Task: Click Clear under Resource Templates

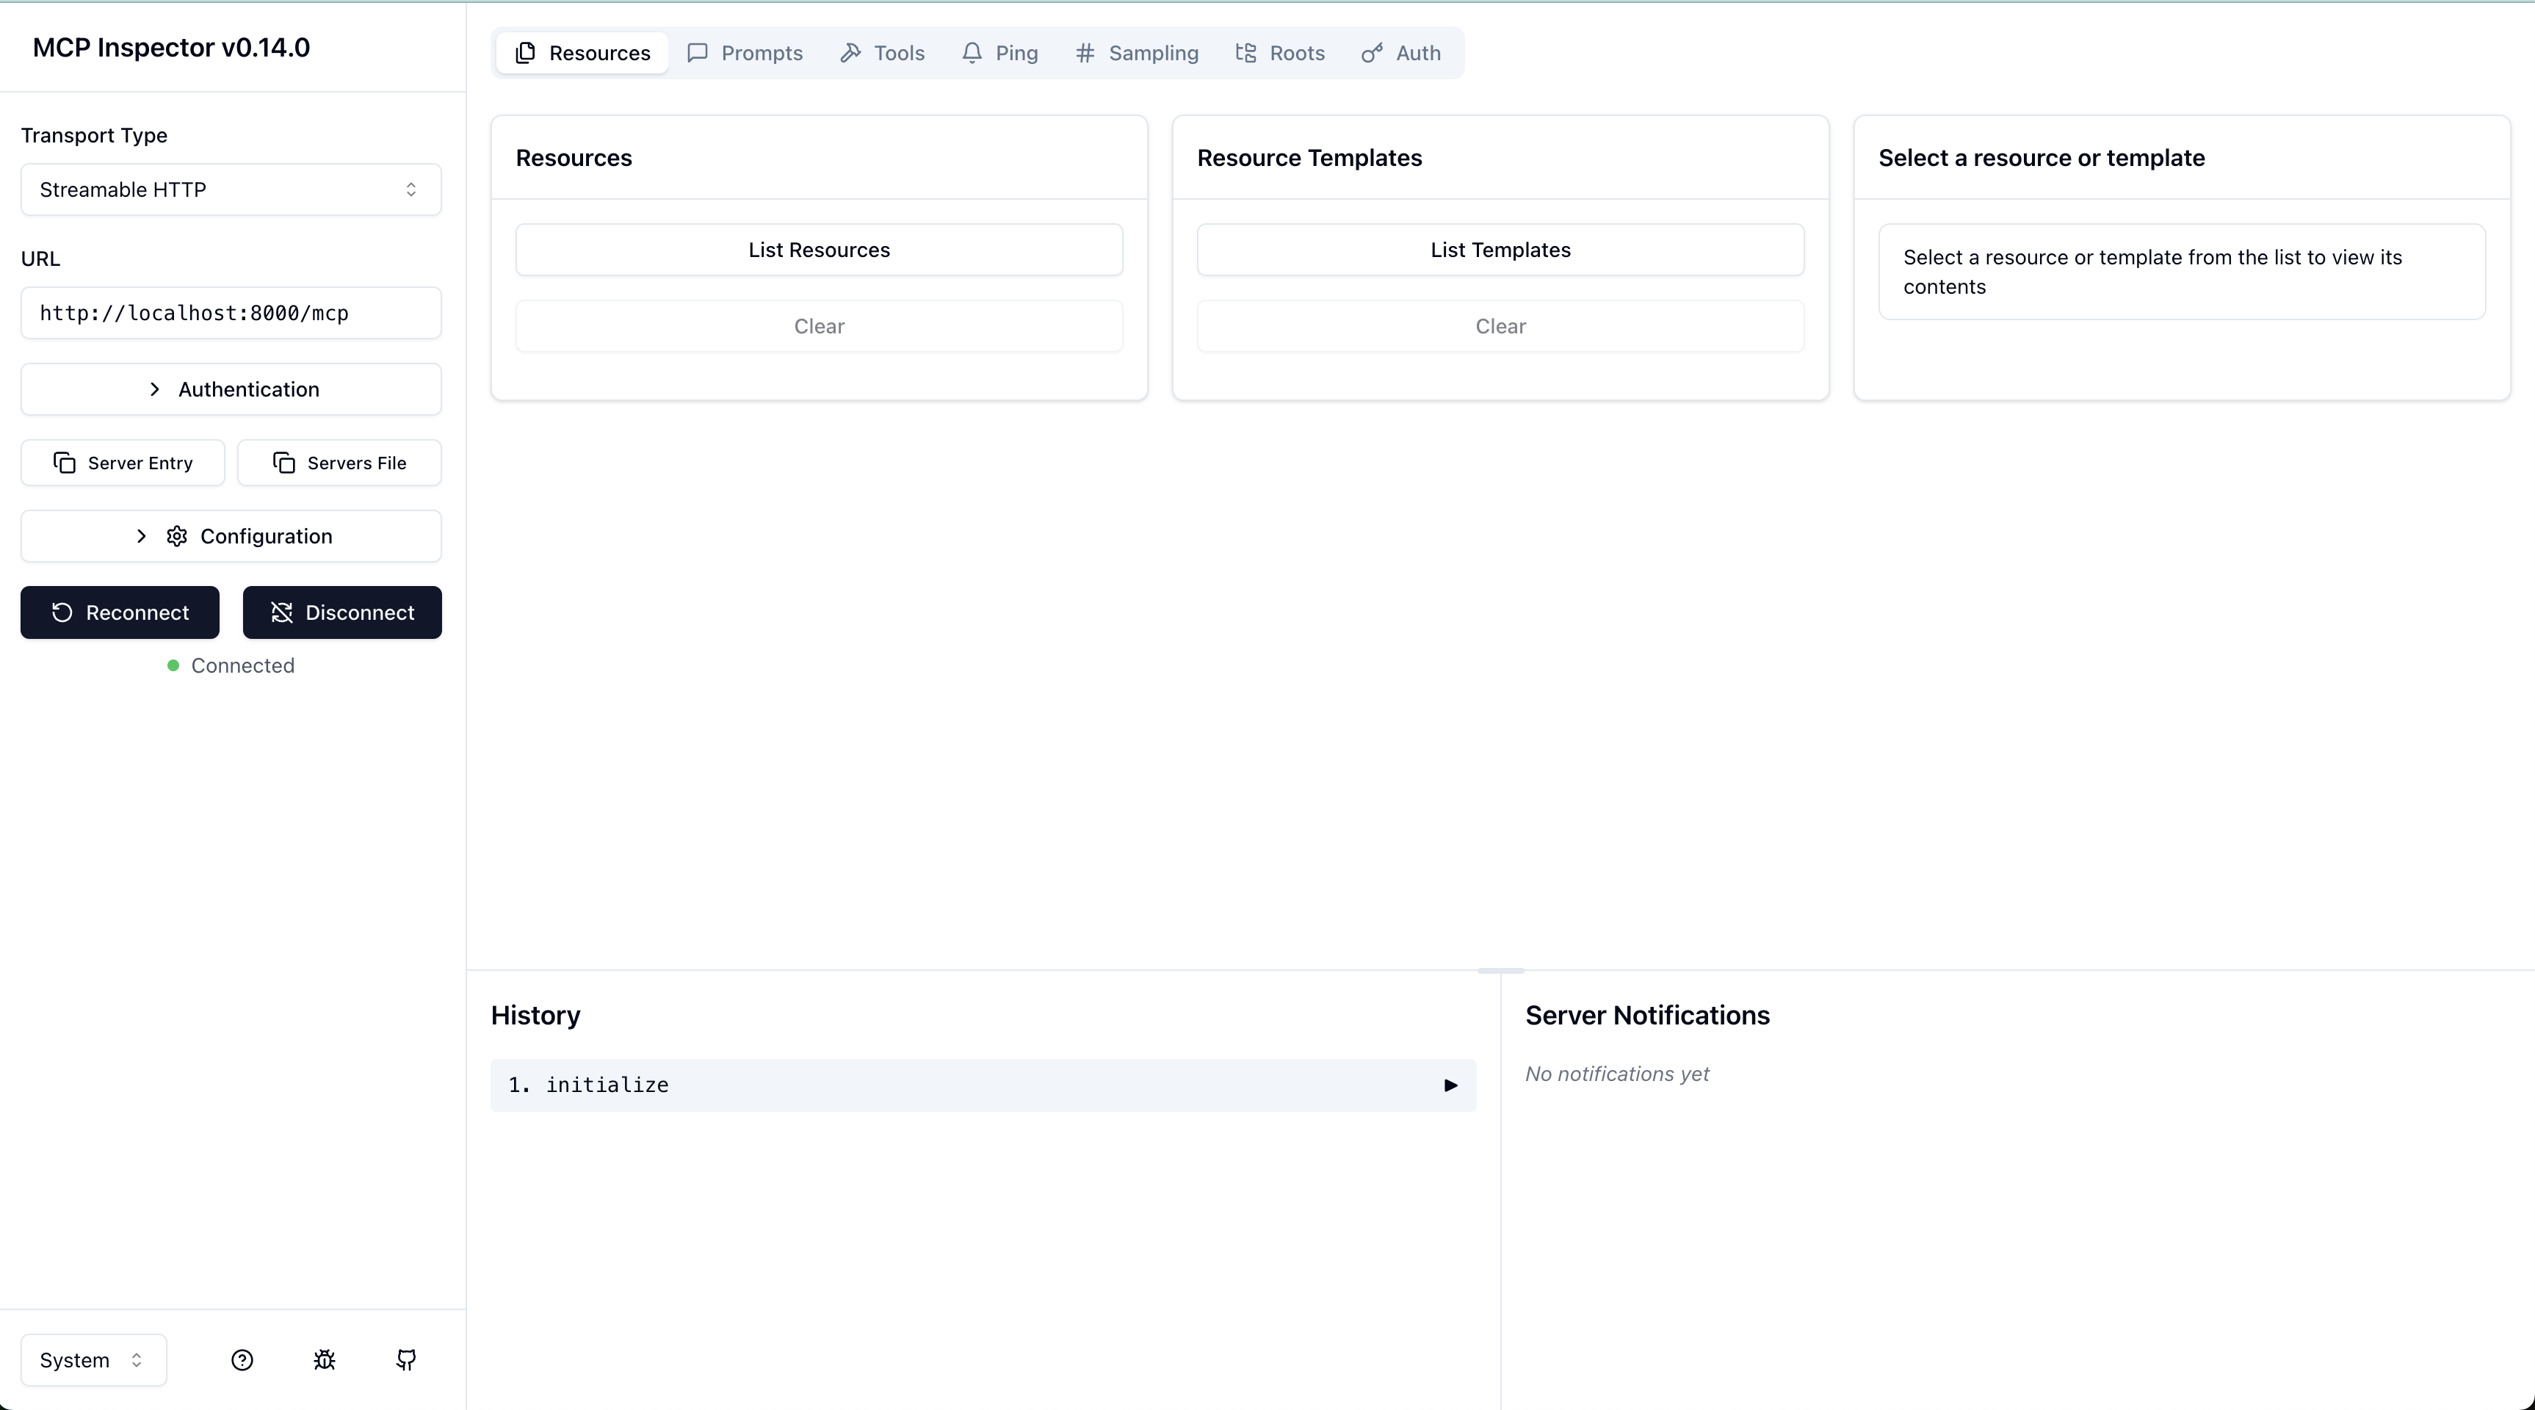Action: [x=1501, y=327]
